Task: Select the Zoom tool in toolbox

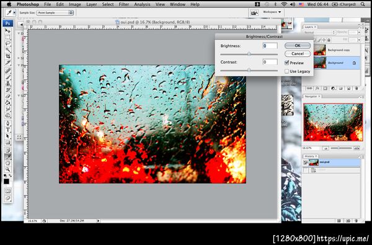Action: tap(8, 169)
